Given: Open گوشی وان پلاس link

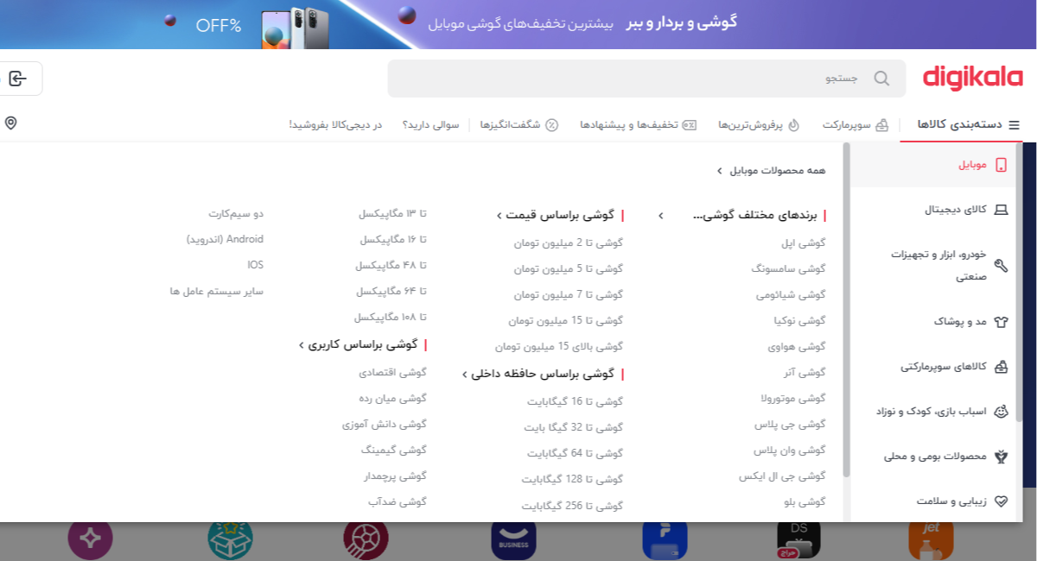Looking at the screenshot, I should [x=790, y=451].
